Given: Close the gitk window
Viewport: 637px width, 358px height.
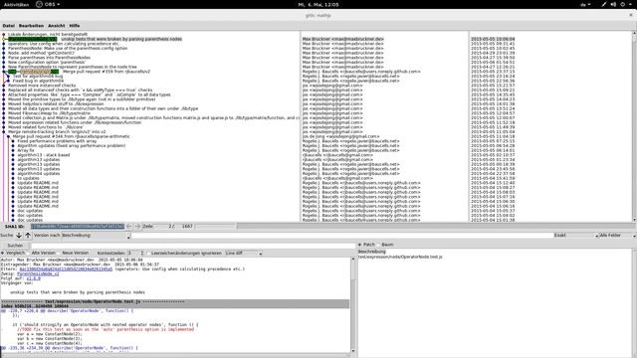Looking at the screenshot, I should point(631,15).
